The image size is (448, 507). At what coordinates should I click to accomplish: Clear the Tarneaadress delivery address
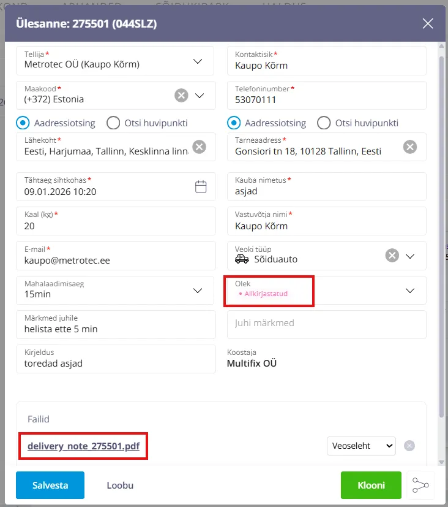tap(409, 147)
